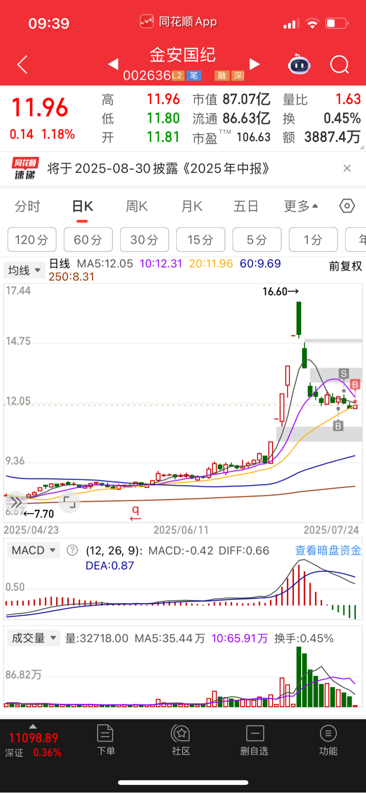Tap the 250:8.31 moving average label
This screenshot has height=793, width=366.
pos(71,277)
